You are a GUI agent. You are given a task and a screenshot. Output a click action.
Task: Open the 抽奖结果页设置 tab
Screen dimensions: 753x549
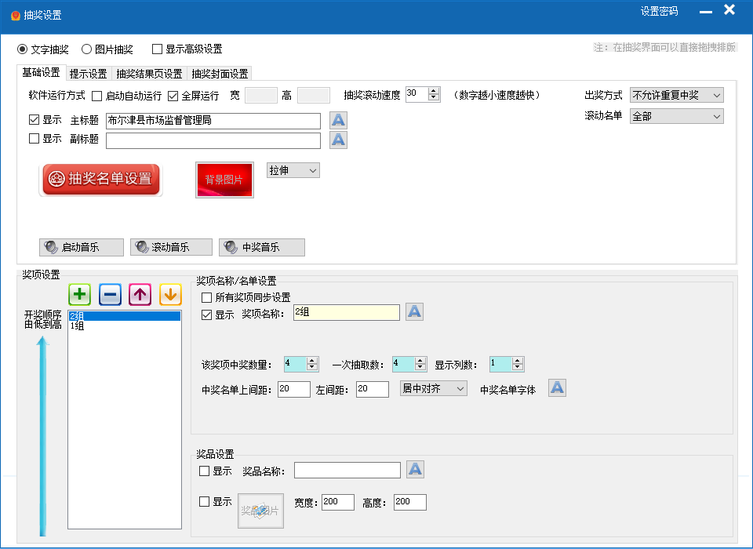pos(149,74)
